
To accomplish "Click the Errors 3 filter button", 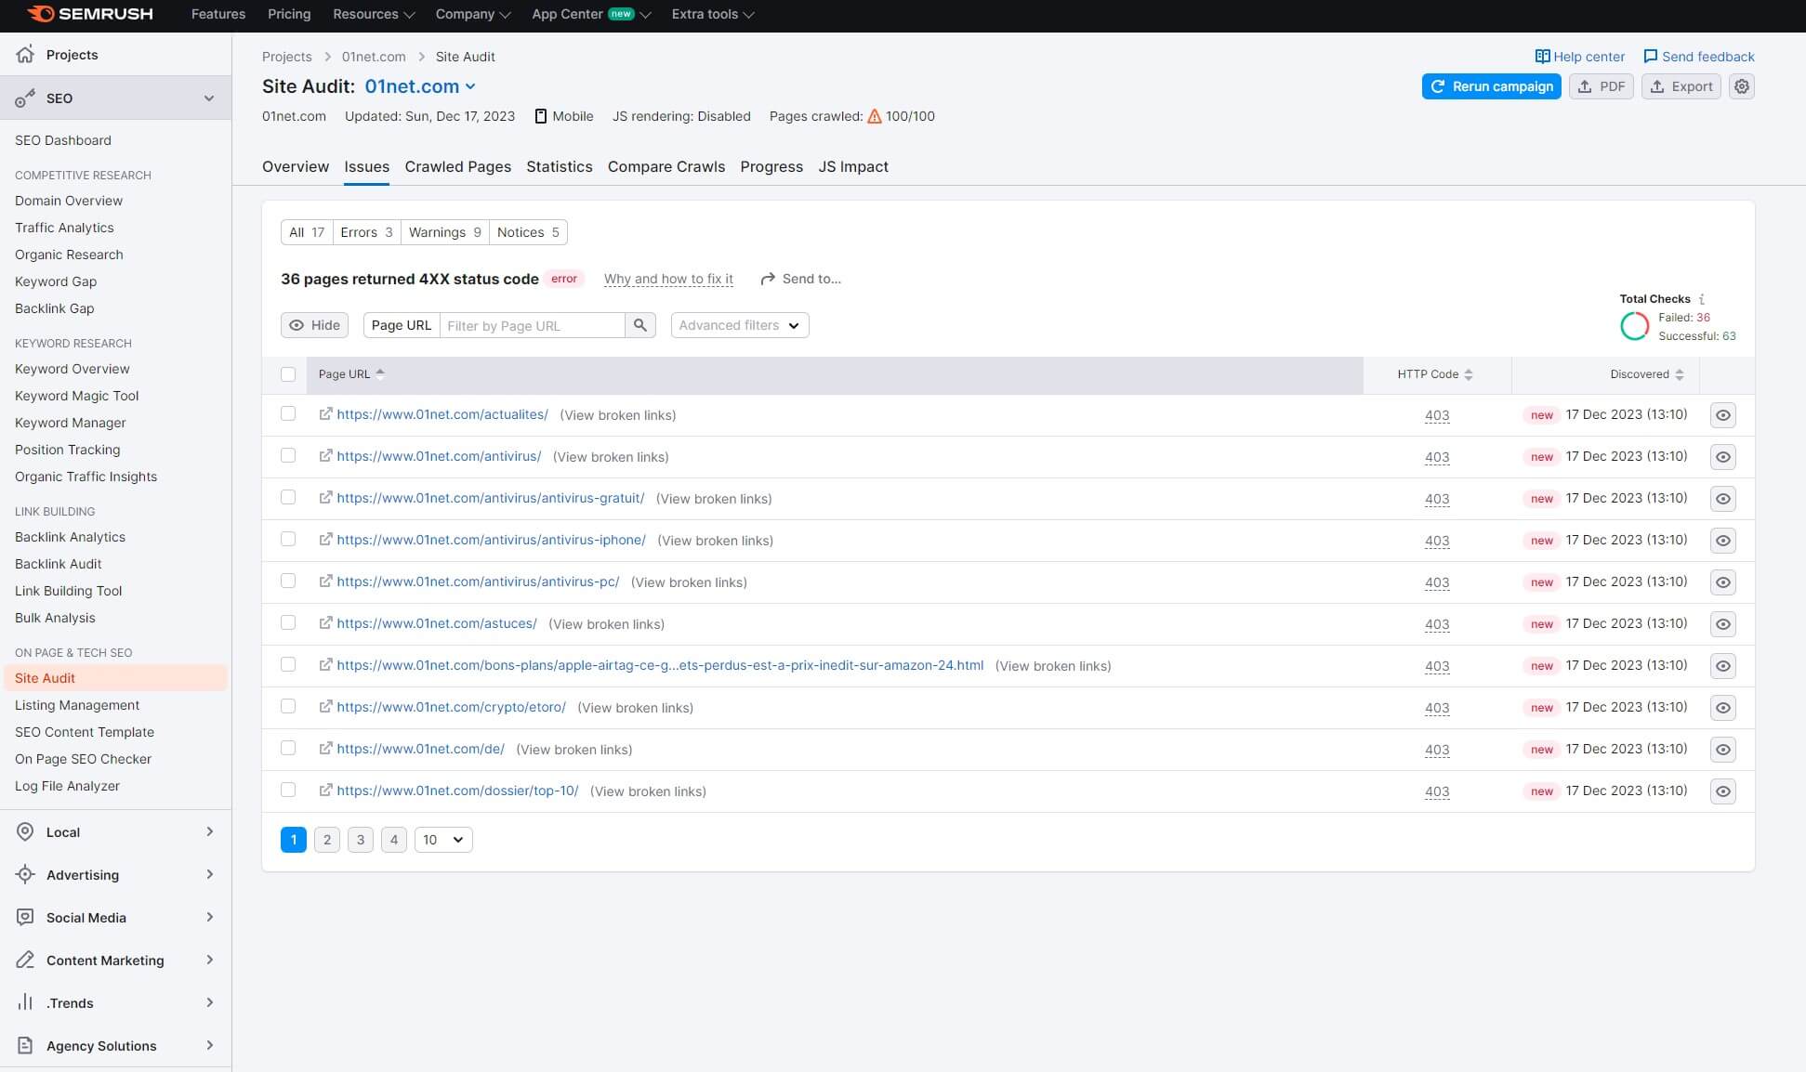I will (363, 232).
